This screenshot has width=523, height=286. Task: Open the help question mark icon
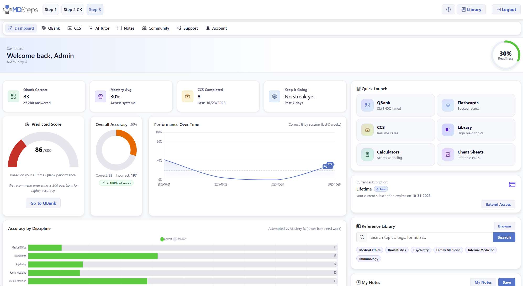[x=448, y=9]
